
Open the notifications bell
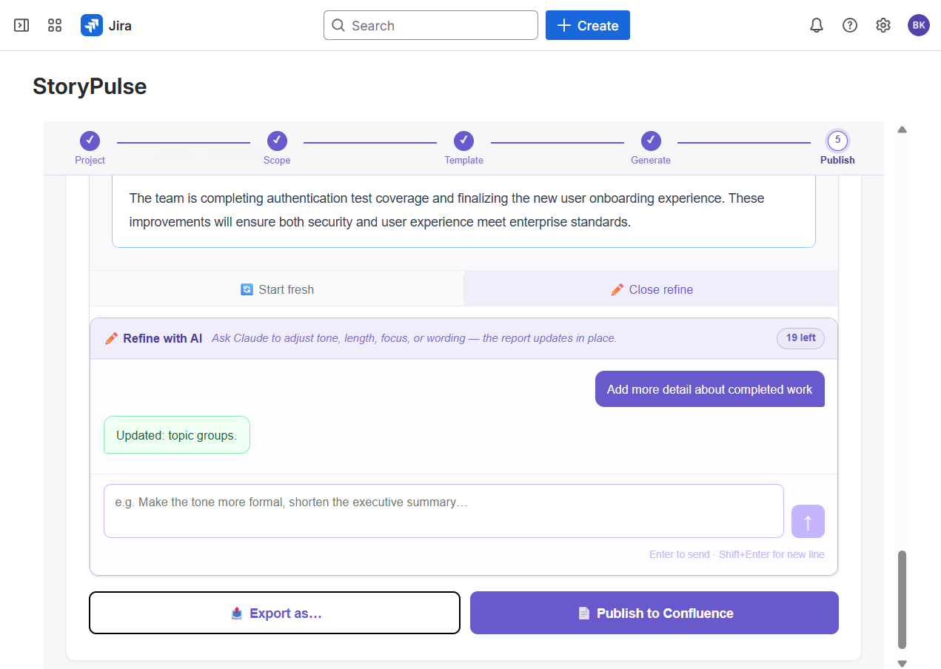tap(817, 25)
